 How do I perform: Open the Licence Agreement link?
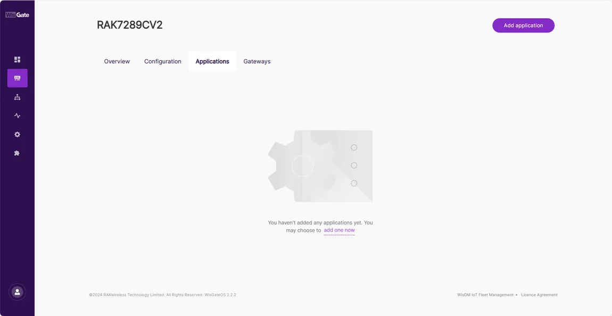(x=539, y=295)
